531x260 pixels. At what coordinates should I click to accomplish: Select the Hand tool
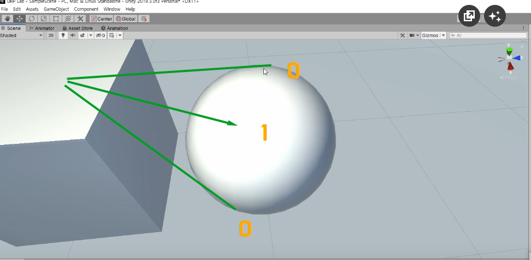[7, 19]
